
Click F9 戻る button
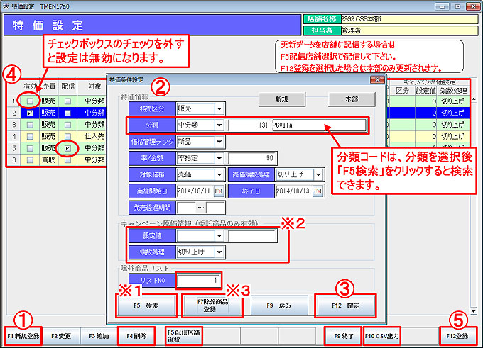pos(279,305)
